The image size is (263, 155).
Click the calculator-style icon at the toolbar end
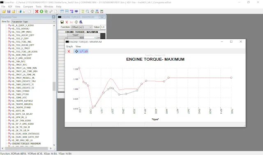102,11
